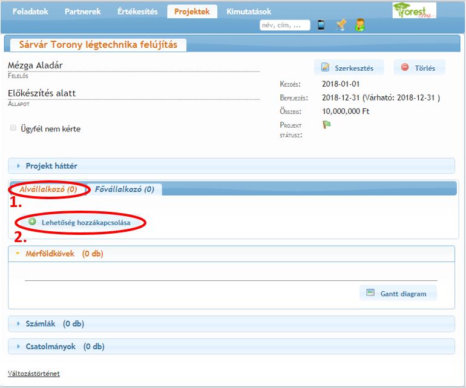Switch to the Fővállalkozó tab
The height and width of the screenshot is (388, 466).
coord(124,189)
